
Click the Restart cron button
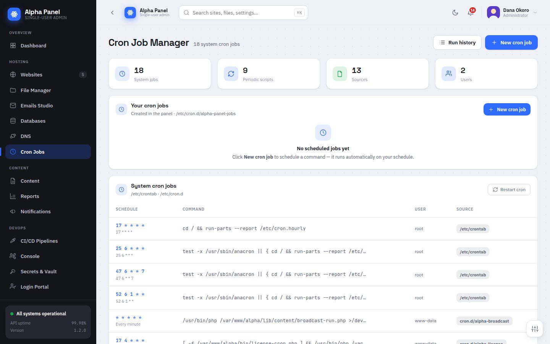[x=509, y=190]
